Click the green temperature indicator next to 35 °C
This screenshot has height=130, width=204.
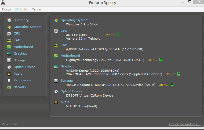[x=179, y=74]
